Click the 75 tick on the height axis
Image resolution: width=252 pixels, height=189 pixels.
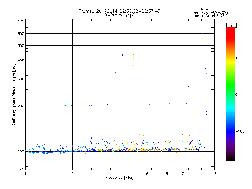[21, 169]
